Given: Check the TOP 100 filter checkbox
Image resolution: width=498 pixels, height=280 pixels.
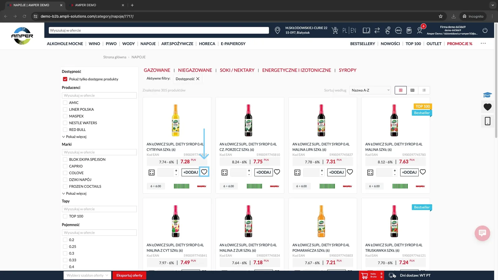Looking at the screenshot, I should click(x=65, y=216).
